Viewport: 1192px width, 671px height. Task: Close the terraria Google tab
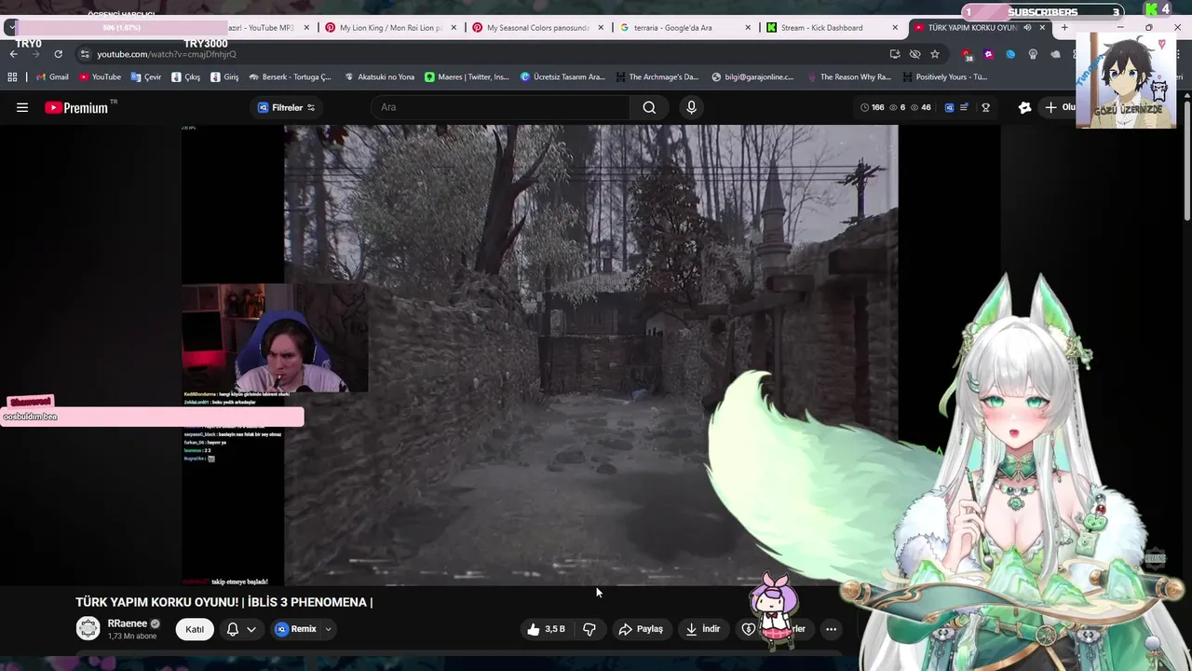coord(748,28)
